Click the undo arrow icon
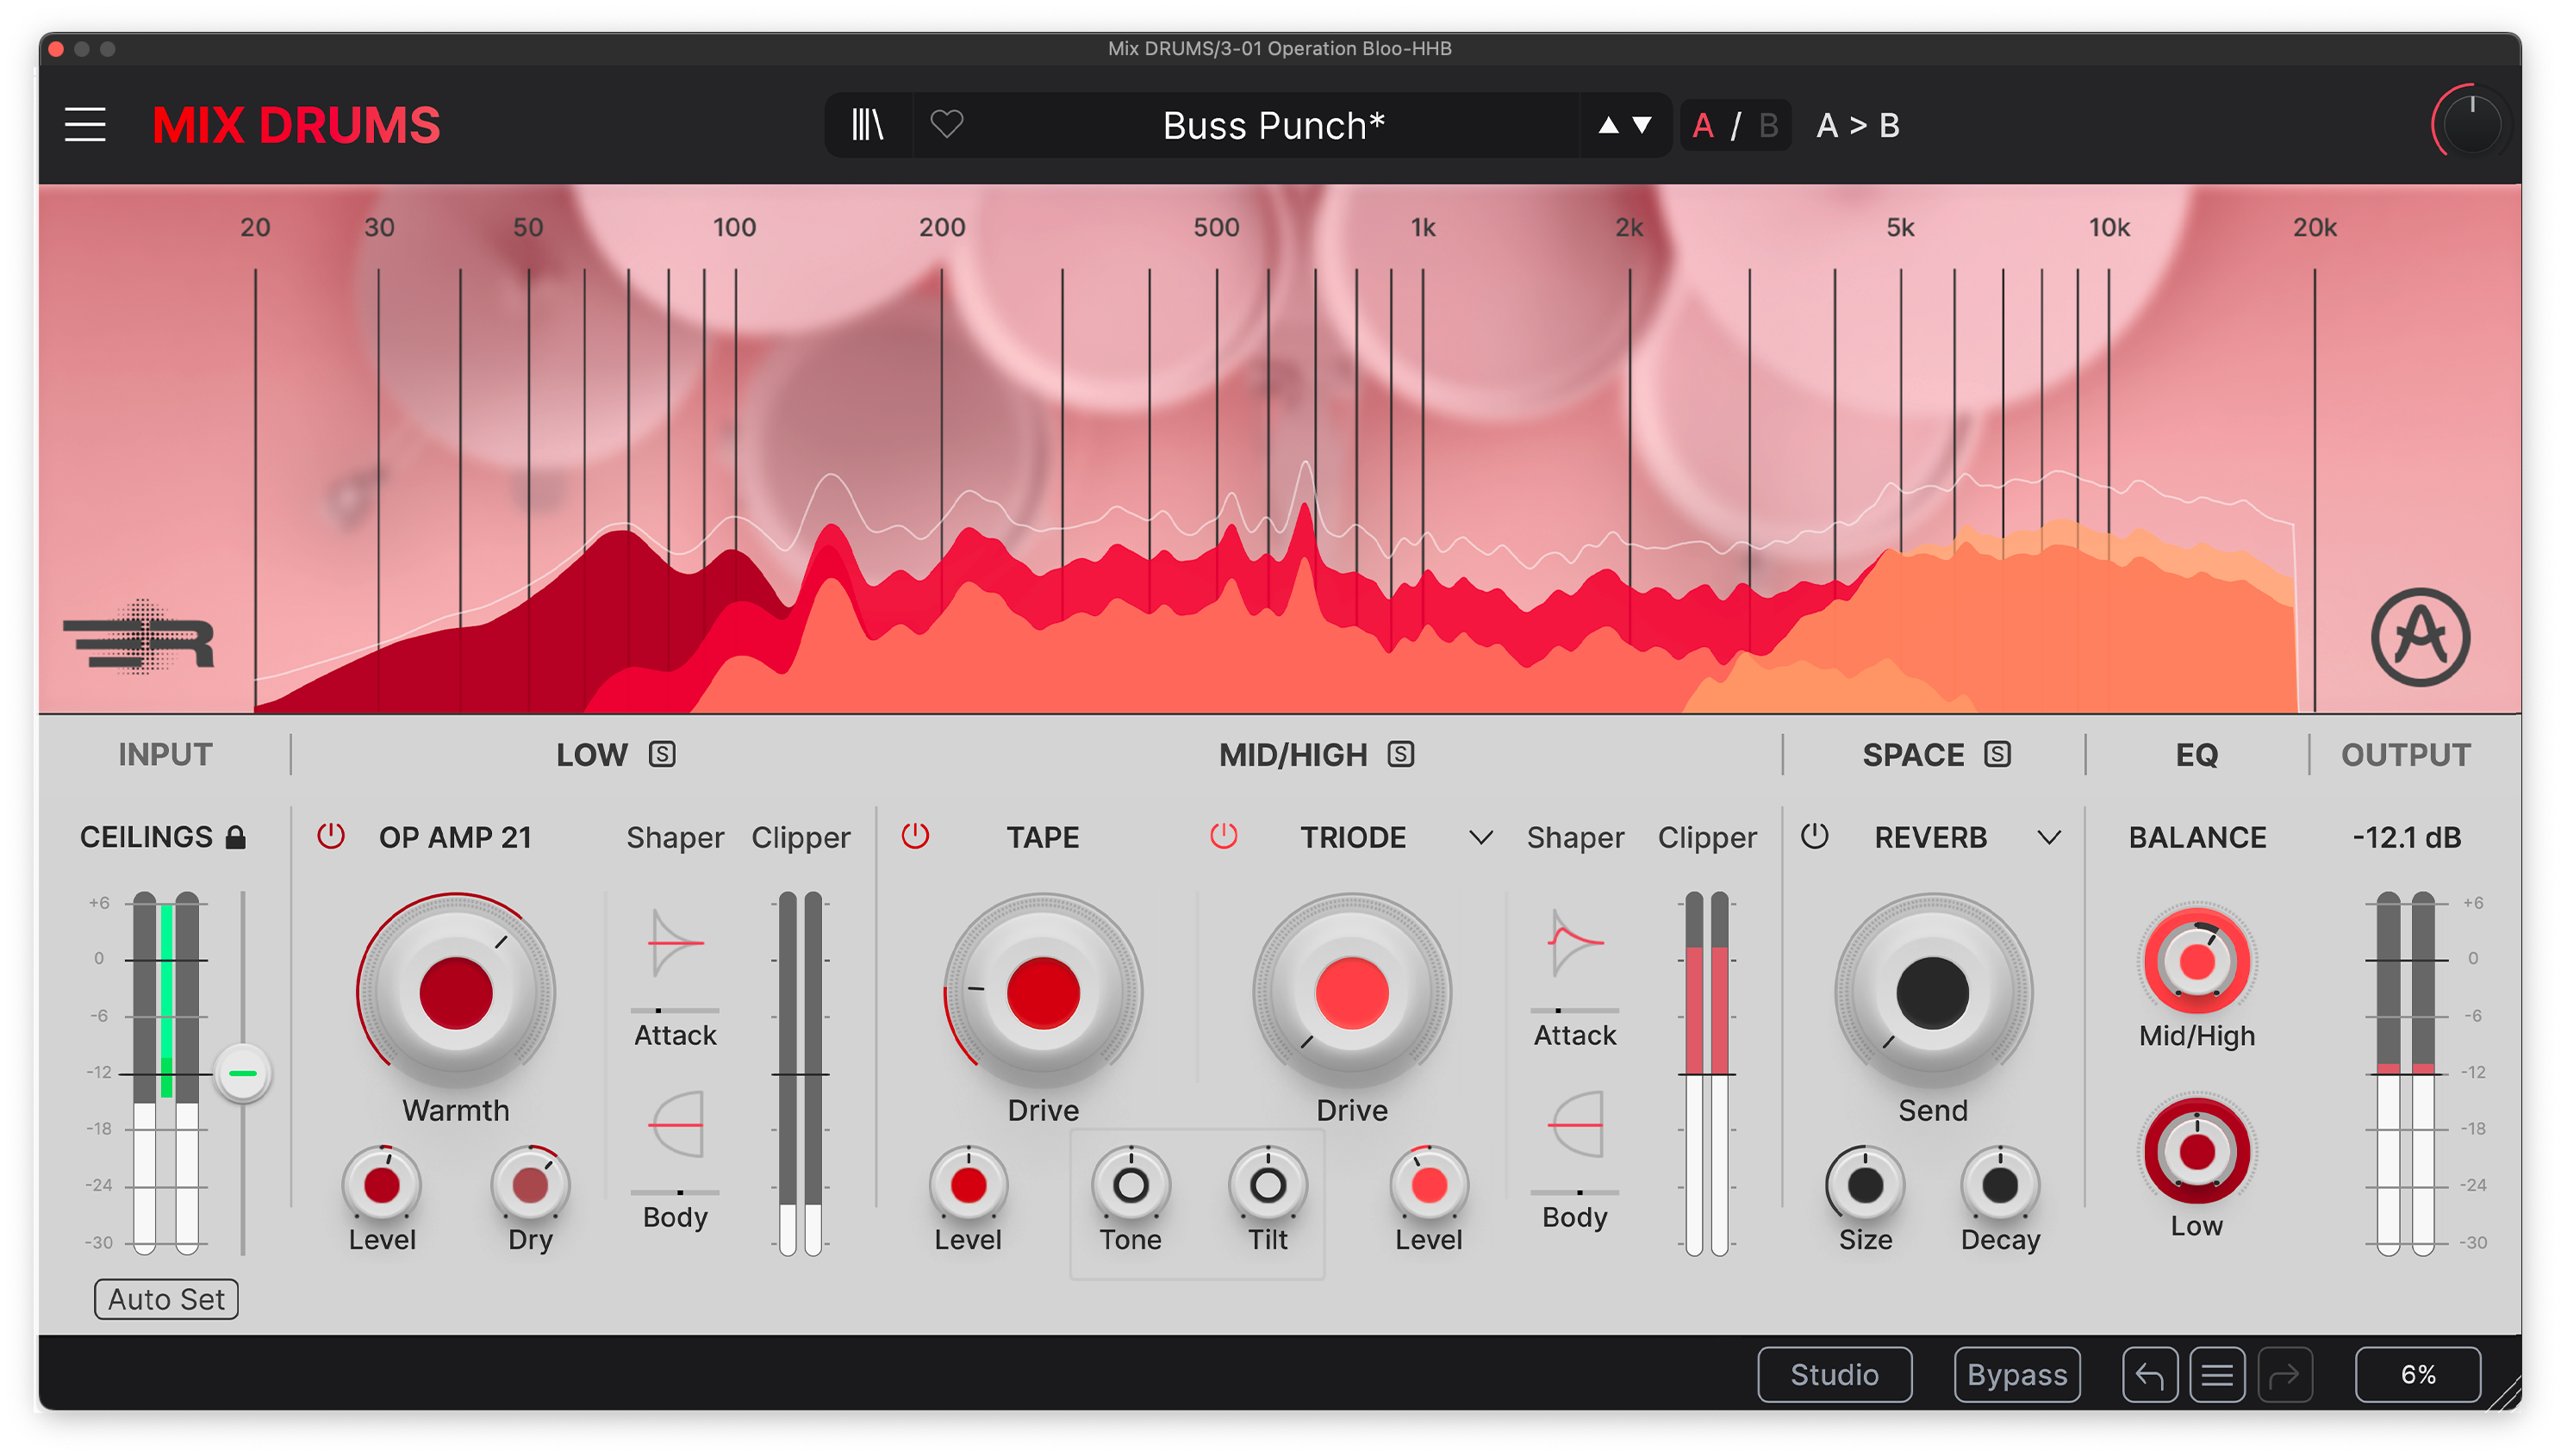 2150,1374
